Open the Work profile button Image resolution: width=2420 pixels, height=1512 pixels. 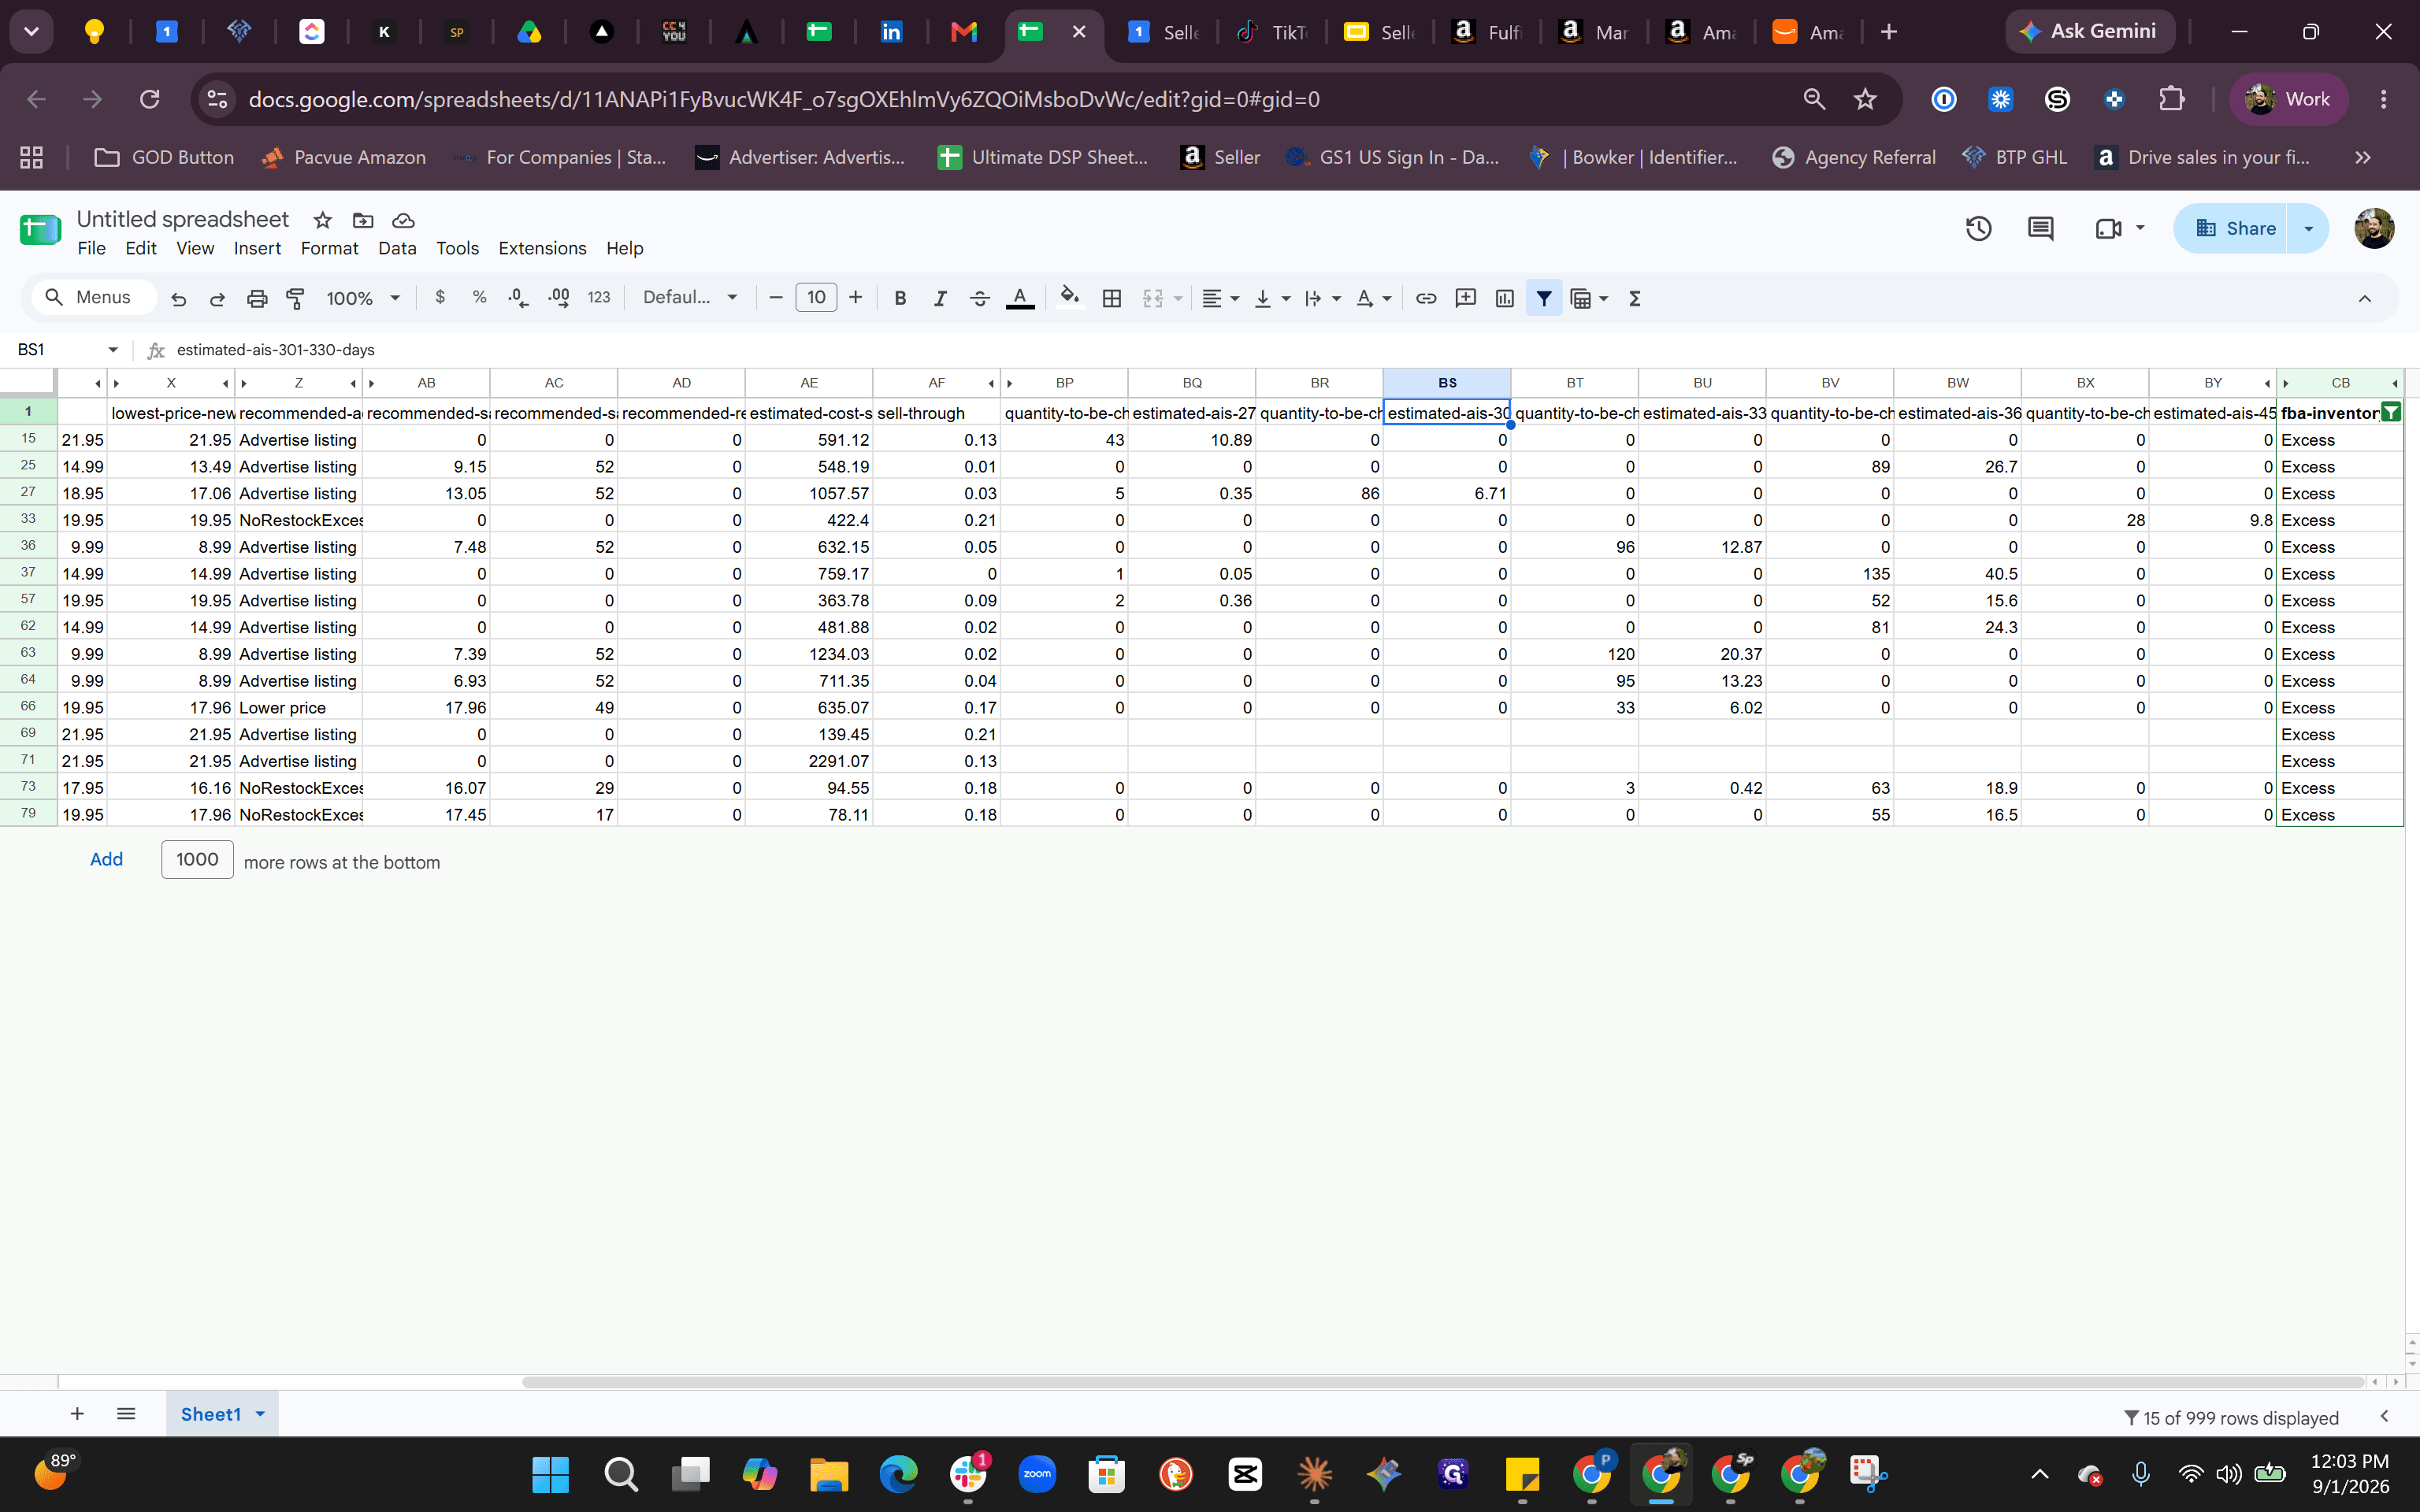click(2288, 99)
